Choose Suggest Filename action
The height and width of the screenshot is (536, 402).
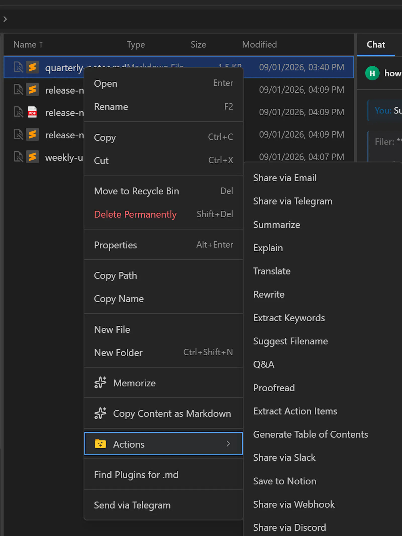(323, 341)
